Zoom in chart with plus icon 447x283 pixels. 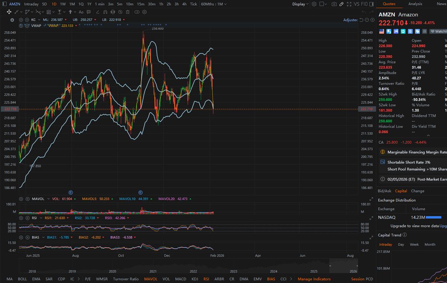[x=372, y=20]
